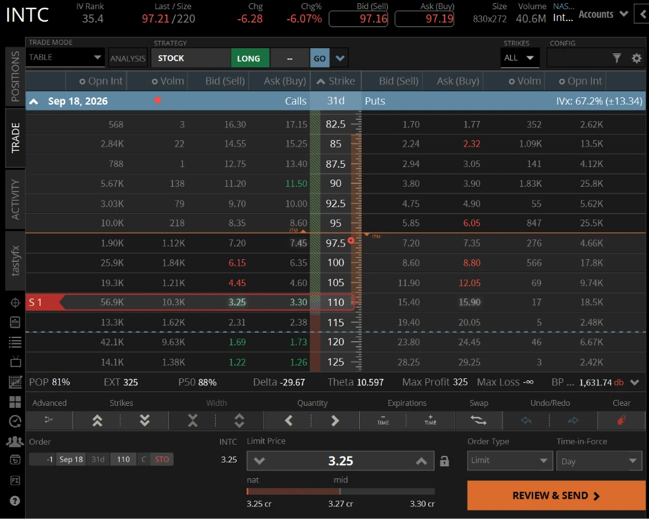The height and width of the screenshot is (519, 649).
Task: Toggle the limit price lock icon
Action: coord(445,461)
